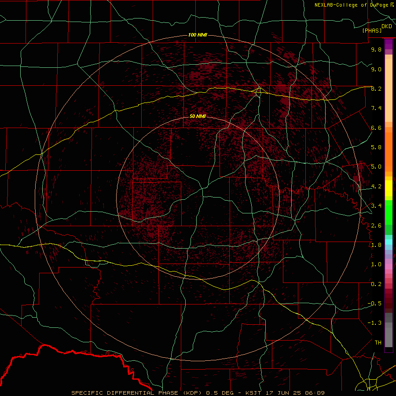Click the 8.2 value on the legend

pos(376,88)
